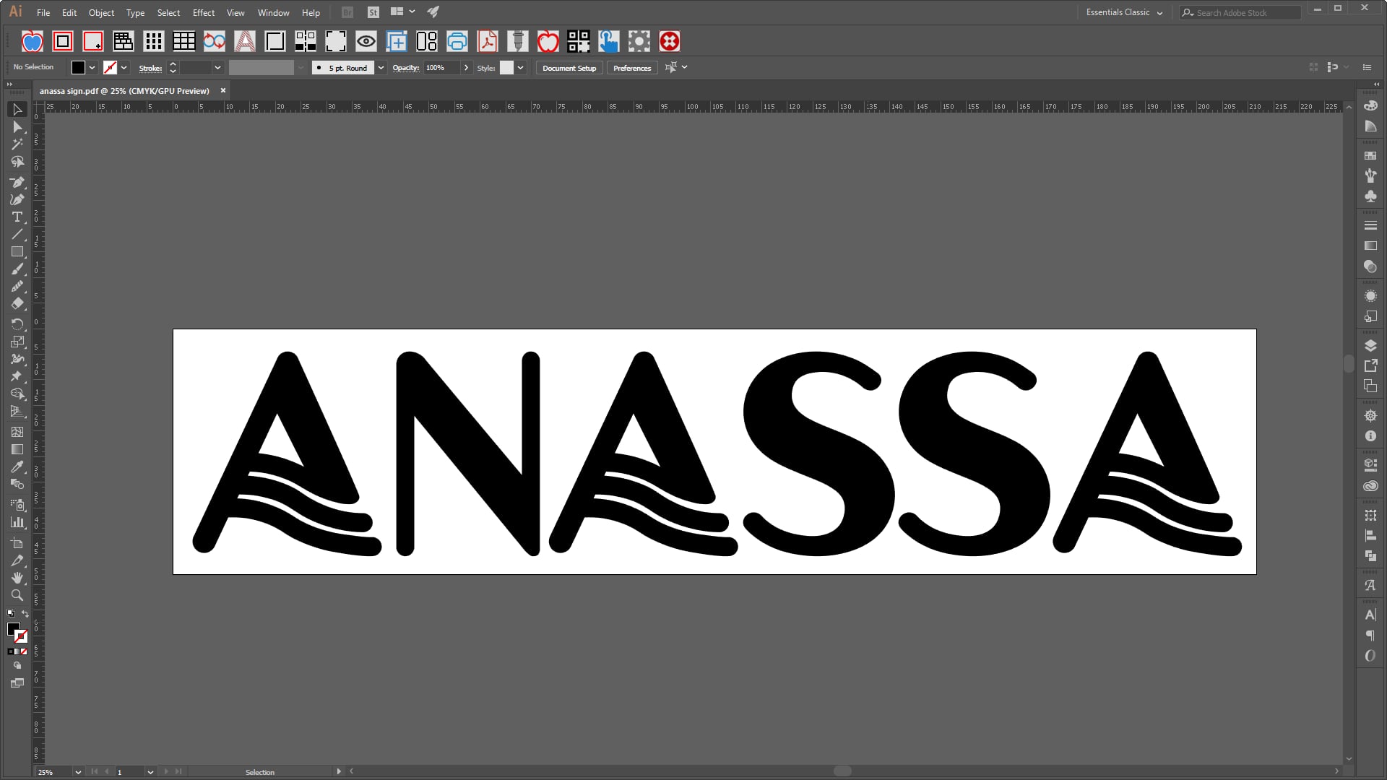Screen dimensions: 1387x780
Task: Open the fill color dropdown arrow
Action: point(92,68)
